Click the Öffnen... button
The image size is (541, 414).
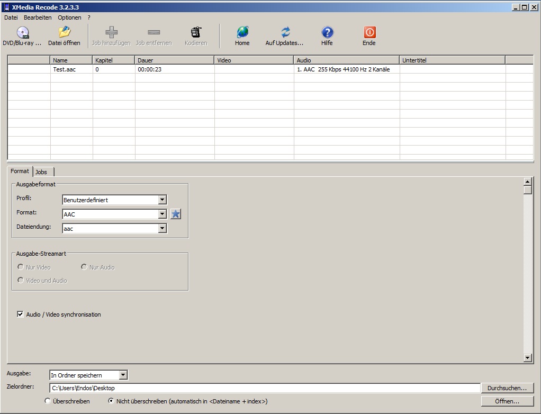(507, 401)
